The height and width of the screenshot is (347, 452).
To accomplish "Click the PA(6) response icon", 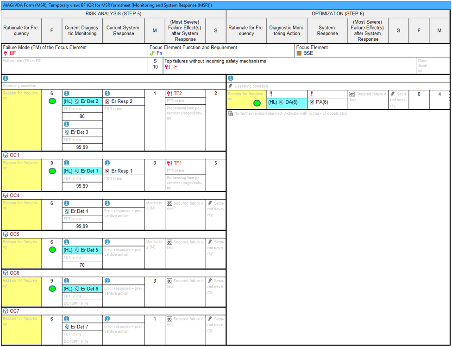I will coord(312,102).
